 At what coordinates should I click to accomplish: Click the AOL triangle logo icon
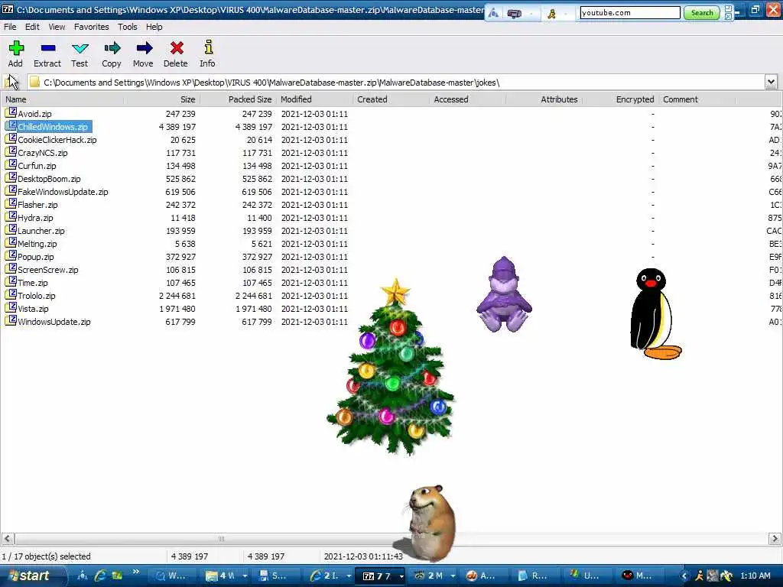click(x=493, y=13)
